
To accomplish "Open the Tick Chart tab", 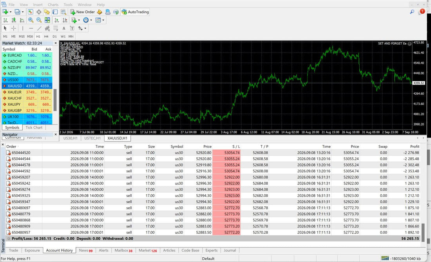I will tap(34, 127).
